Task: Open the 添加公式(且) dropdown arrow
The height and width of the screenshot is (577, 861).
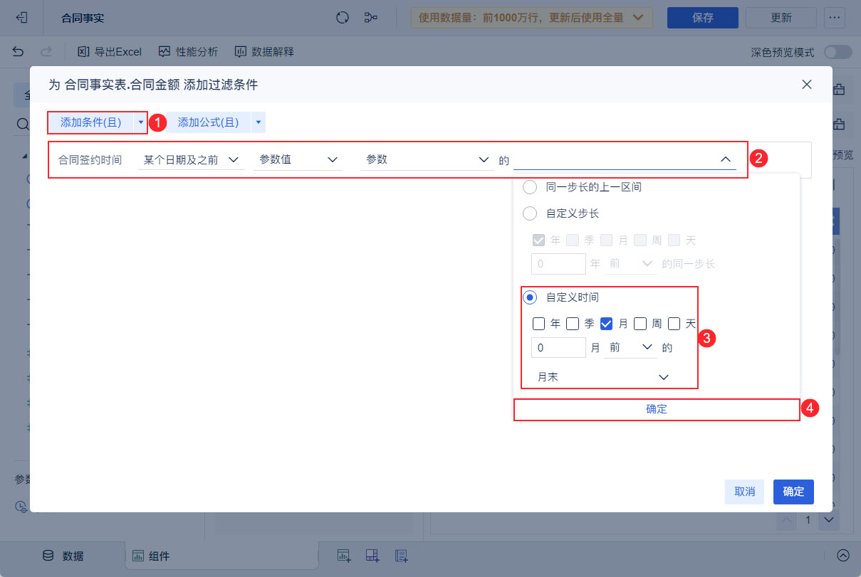Action: coord(258,122)
